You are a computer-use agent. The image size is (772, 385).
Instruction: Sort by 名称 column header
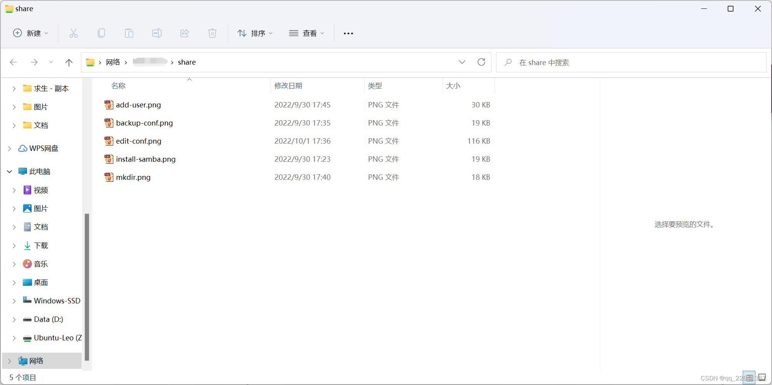pos(118,85)
